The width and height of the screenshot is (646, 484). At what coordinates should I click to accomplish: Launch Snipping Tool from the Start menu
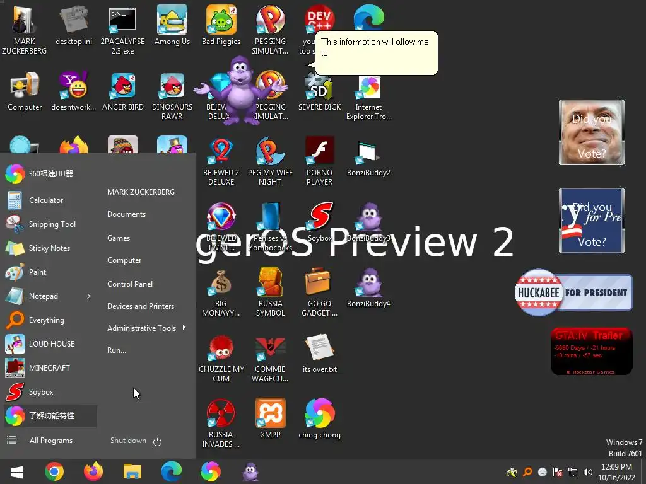tap(50, 224)
